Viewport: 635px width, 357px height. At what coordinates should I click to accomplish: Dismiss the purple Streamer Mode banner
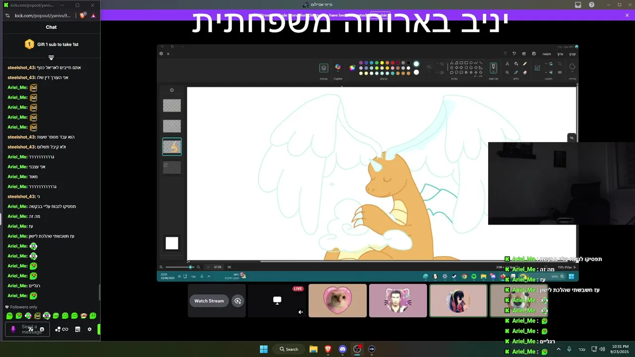click(x=627, y=15)
